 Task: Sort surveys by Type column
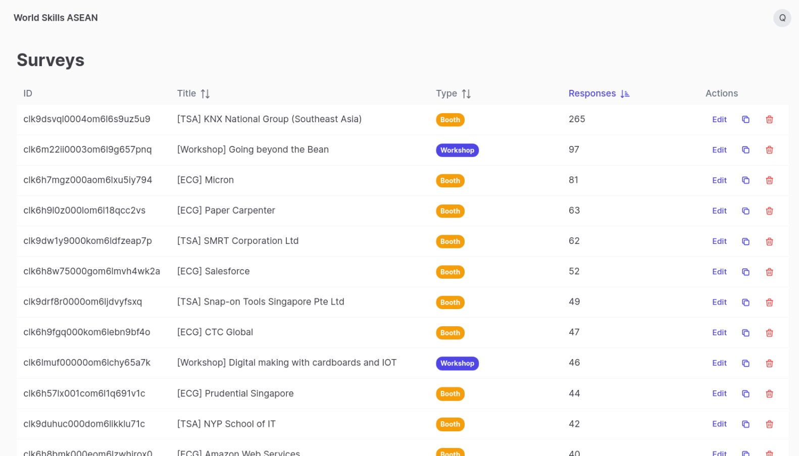[x=466, y=94]
